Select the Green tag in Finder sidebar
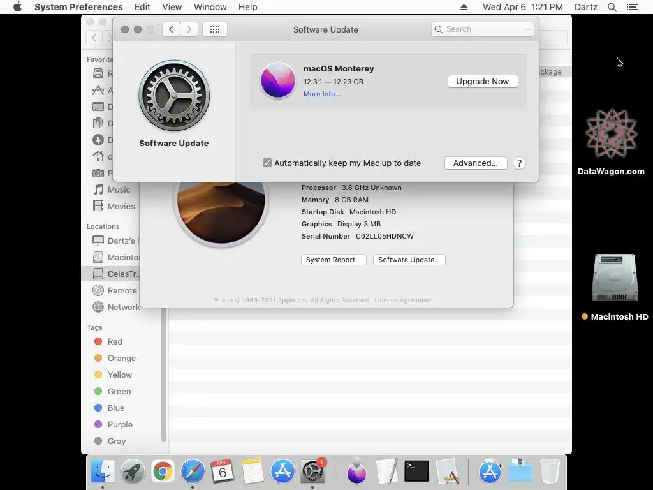The height and width of the screenshot is (490, 653). [x=112, y=391]
